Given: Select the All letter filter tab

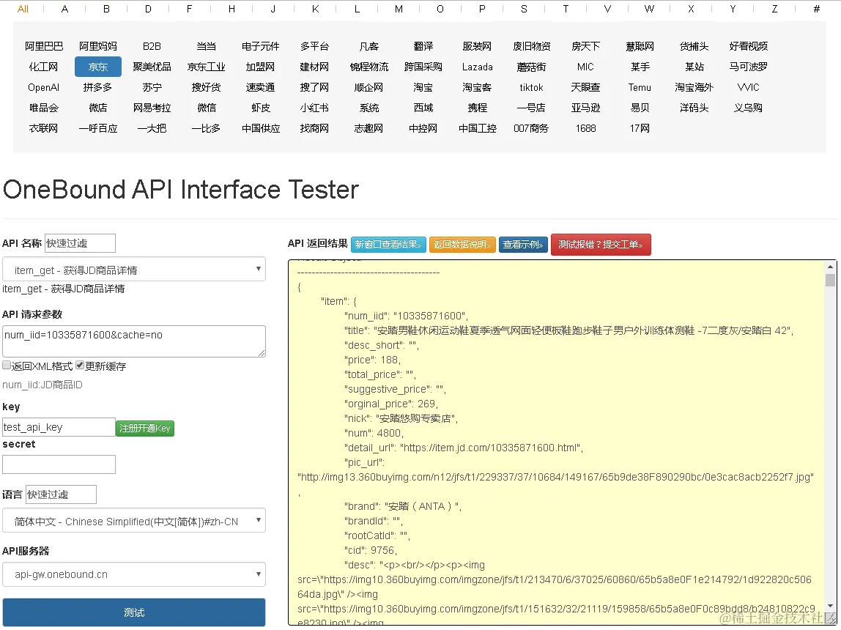Looking at the screenshot, I should tap(23, 9).
